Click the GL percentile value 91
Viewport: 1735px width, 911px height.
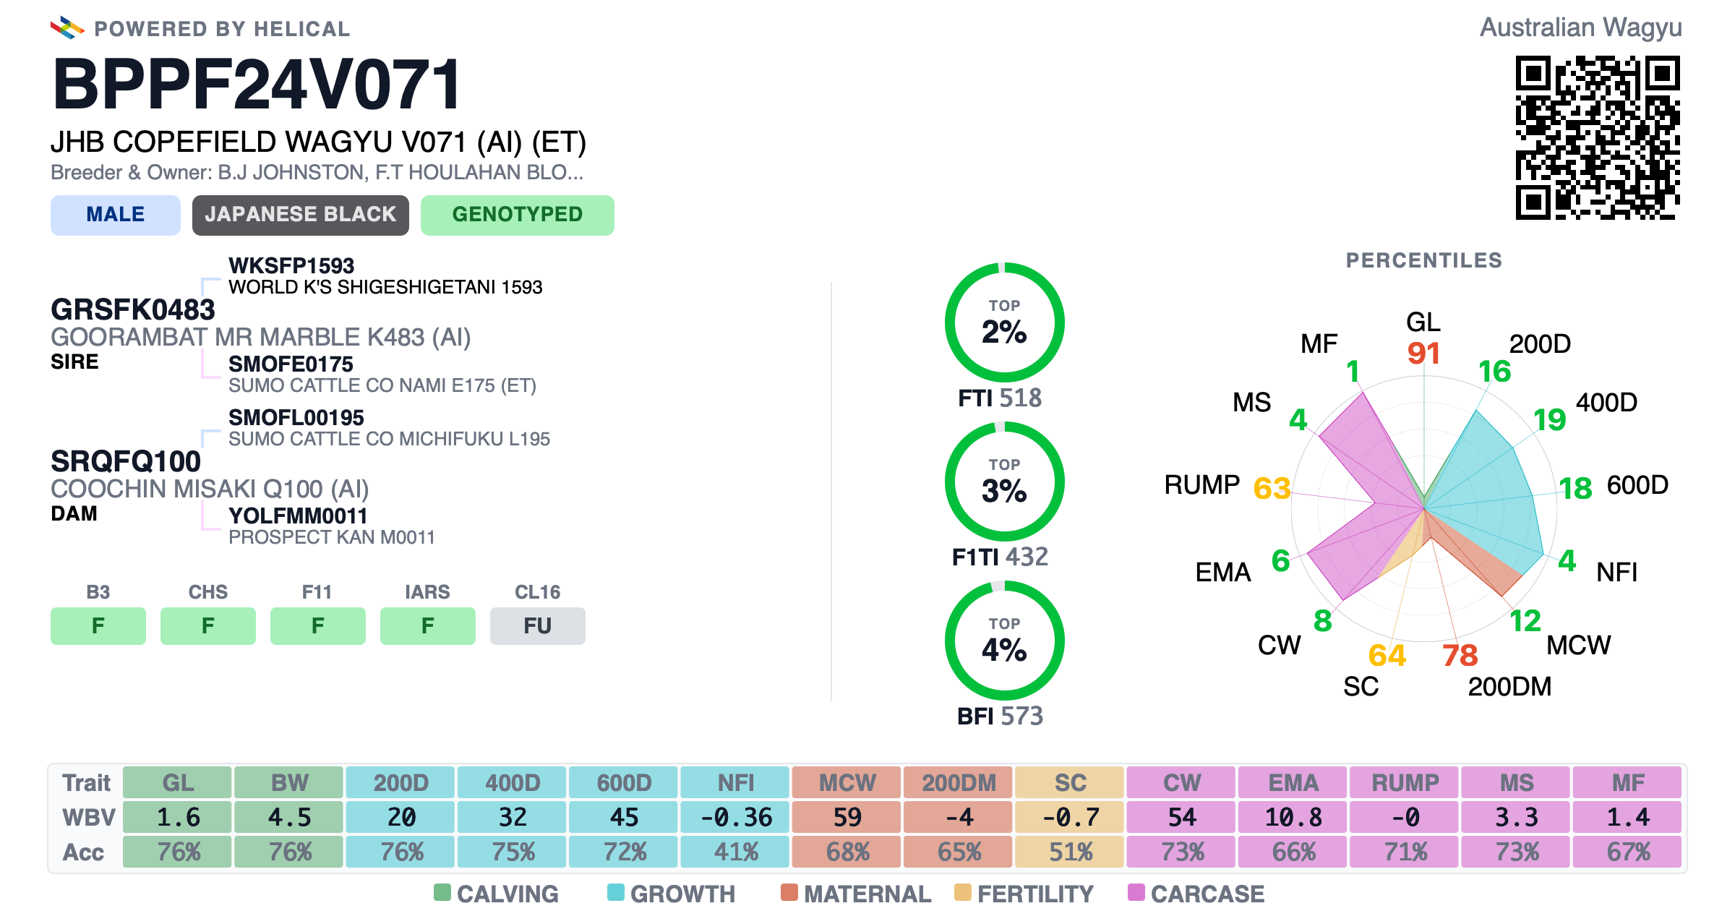click(1423, 354)
